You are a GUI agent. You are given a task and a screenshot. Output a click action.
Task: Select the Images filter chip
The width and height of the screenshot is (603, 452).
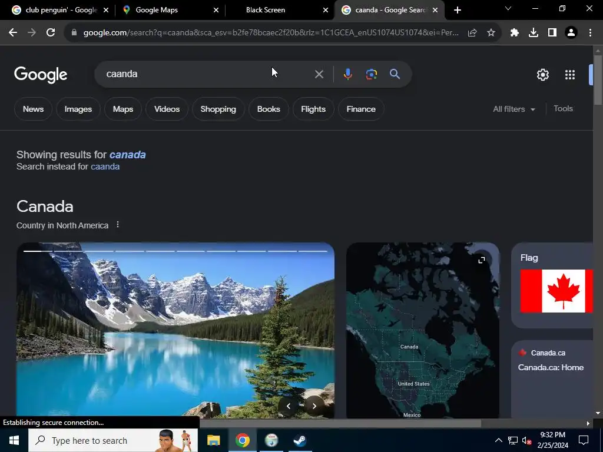click(x=78, y=109)
